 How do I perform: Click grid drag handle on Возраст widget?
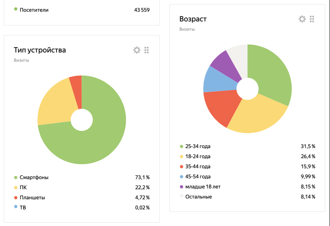click(x=312, y=19)
